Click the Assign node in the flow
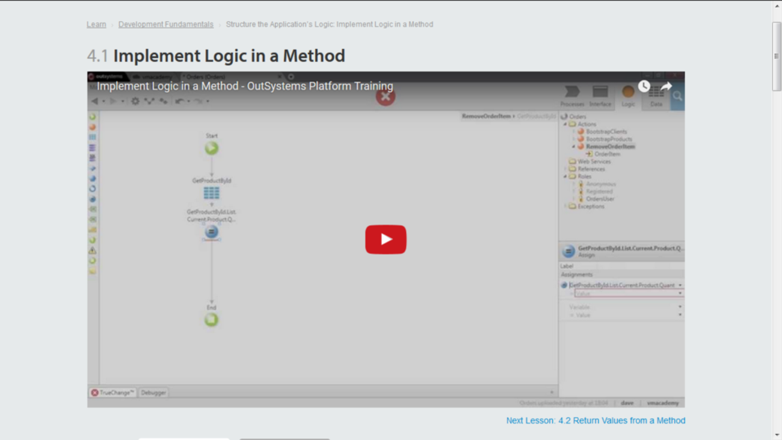The image size is (782, 440). coord(211,232)
